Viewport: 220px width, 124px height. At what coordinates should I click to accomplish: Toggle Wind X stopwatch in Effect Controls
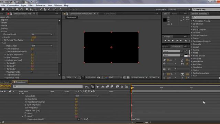(x=8, y=63)
